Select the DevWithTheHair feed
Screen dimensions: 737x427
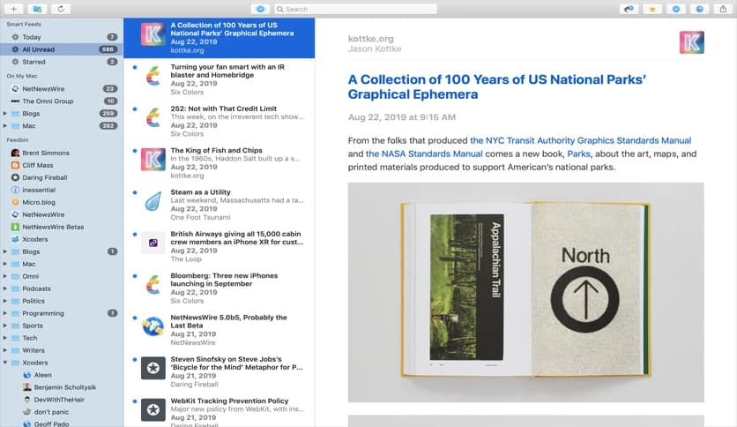pos(62,400)
